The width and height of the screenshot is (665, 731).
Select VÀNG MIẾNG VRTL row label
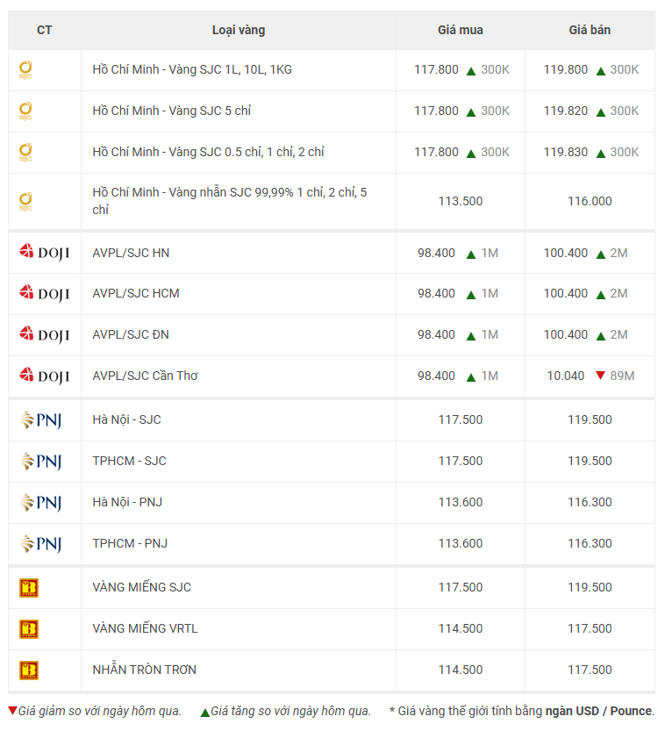(x=145, y=628)
